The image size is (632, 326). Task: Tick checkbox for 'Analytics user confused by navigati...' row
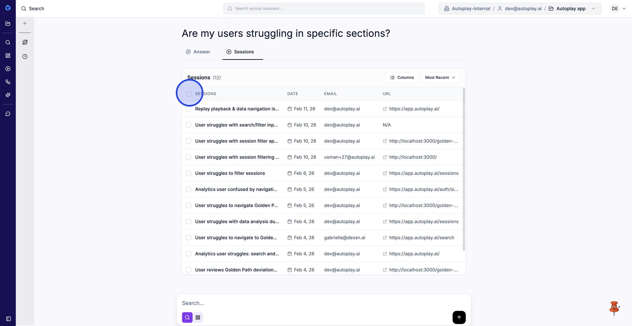tap(189, 189)
